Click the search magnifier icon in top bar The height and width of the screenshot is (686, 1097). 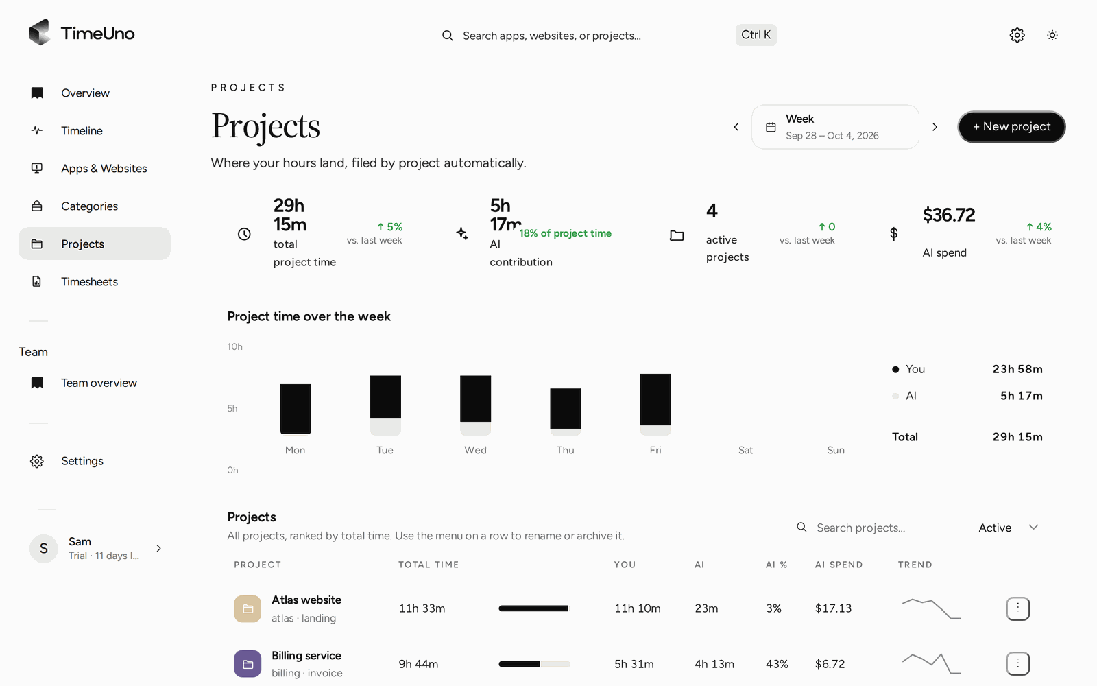448,36
